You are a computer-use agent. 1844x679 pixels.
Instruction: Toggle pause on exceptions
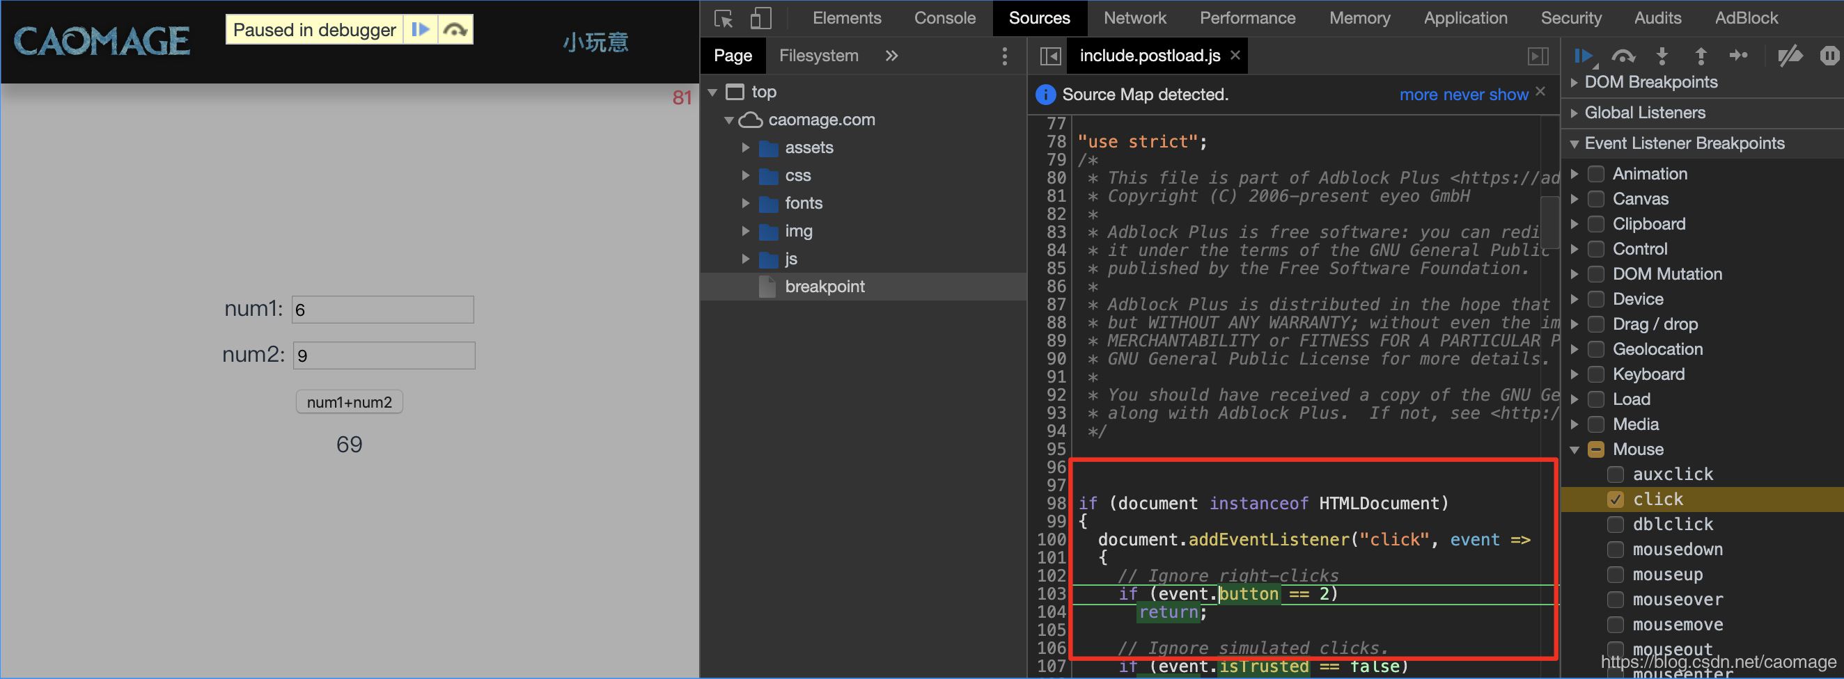point(1829,56)
